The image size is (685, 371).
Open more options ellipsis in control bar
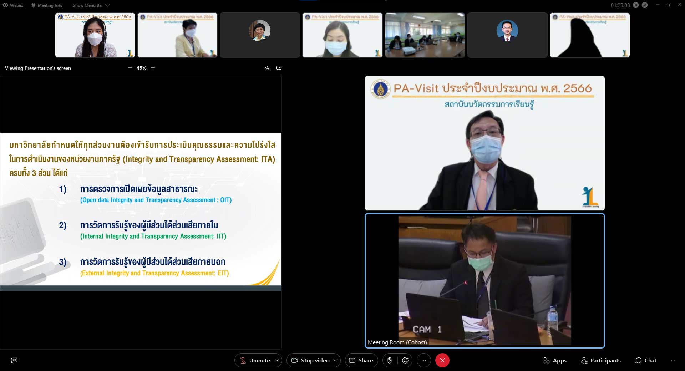pyautogui.click(x=424, y=360)
